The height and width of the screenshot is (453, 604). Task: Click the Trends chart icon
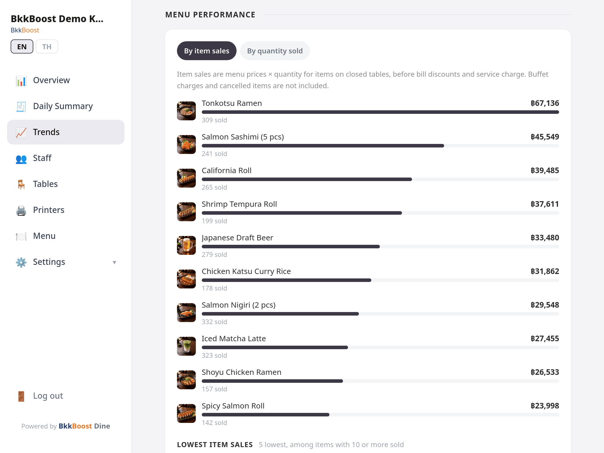coord(21,132)
